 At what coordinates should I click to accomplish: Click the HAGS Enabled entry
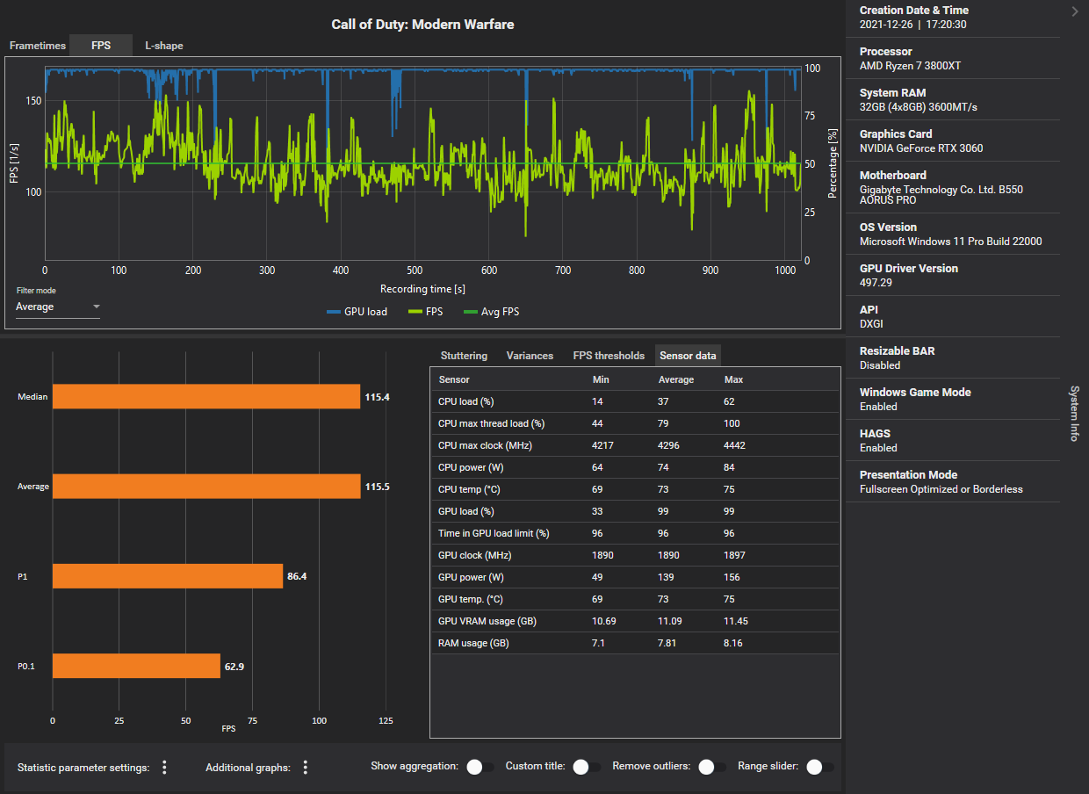pos(953,440)
